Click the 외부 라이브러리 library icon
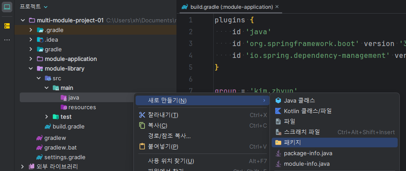The image size is (406, 171). click(x=32, y=166)
